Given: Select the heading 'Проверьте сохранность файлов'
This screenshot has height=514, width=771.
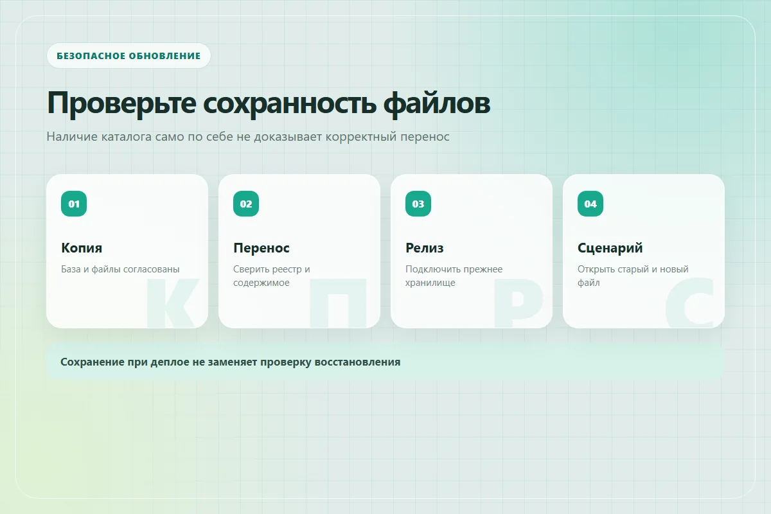Looking at the screenshot, I should tap(269, 103).
